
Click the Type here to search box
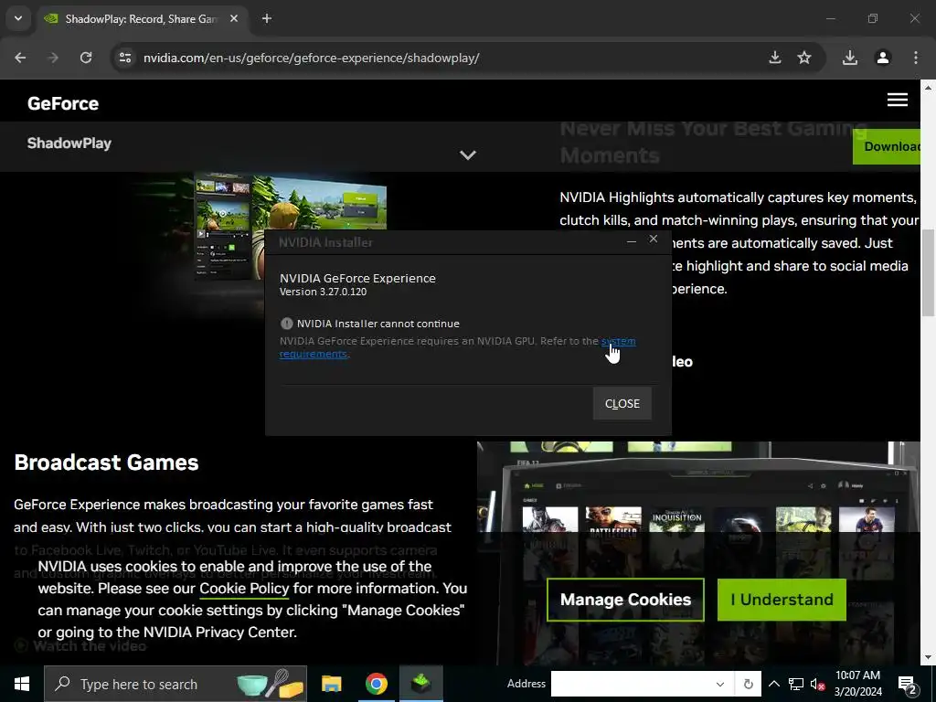[175, 684]
